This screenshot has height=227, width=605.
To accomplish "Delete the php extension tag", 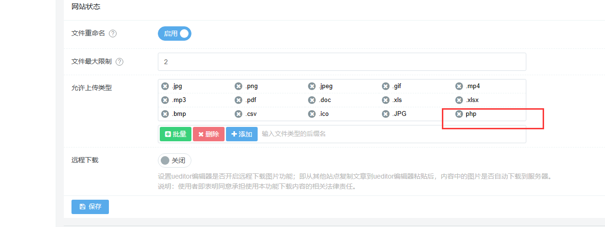I will tap(459, 114).
